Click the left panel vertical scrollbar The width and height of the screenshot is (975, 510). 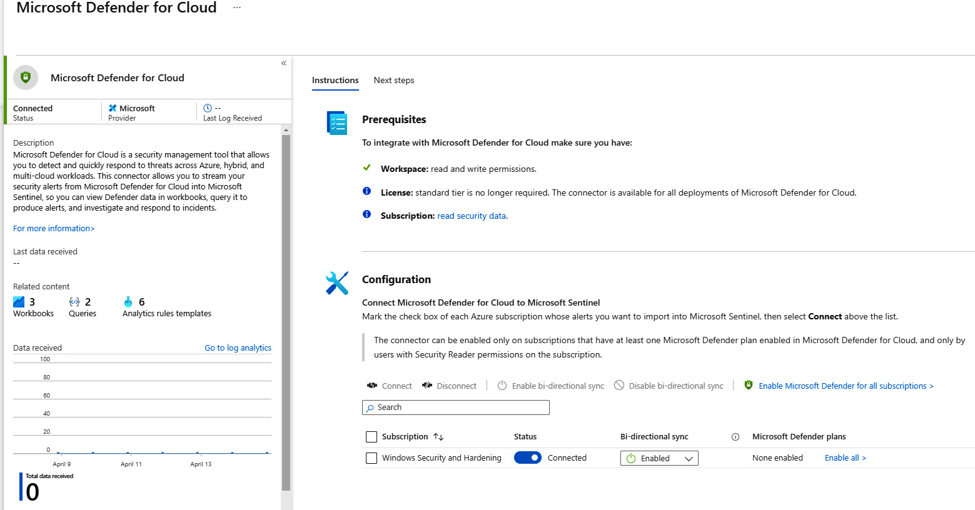click(x=286, y=312)
